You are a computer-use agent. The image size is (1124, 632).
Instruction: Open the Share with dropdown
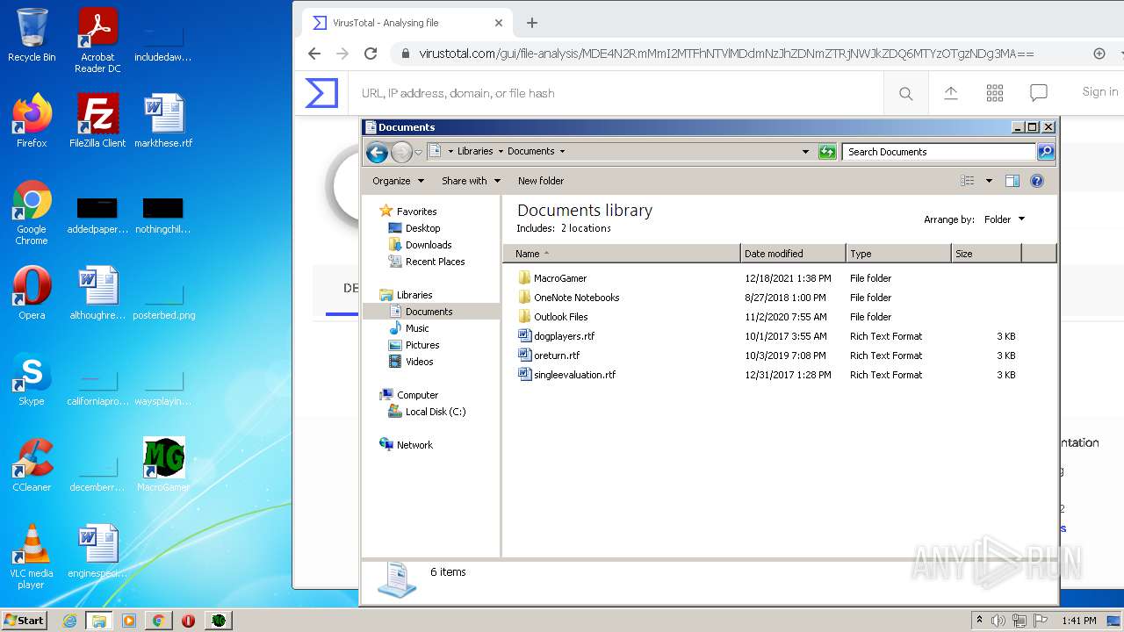(x=471, y=181)
